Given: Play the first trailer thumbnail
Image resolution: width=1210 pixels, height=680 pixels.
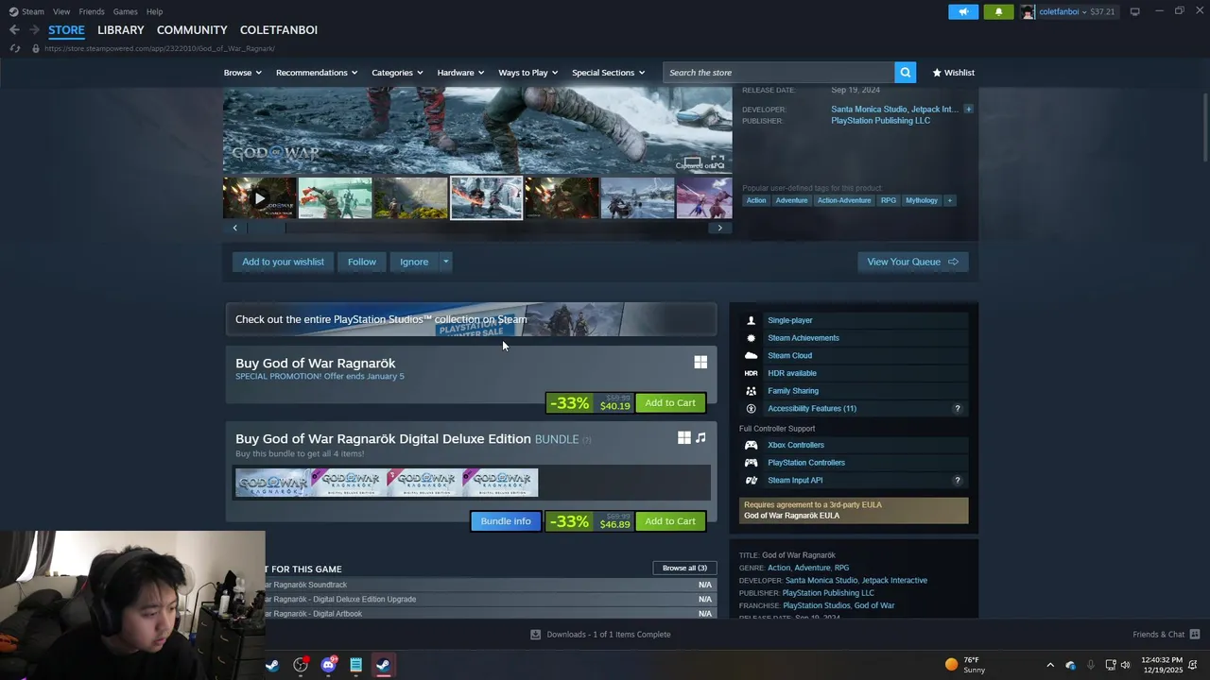Looking at the screenshot, I should [260, 198].
